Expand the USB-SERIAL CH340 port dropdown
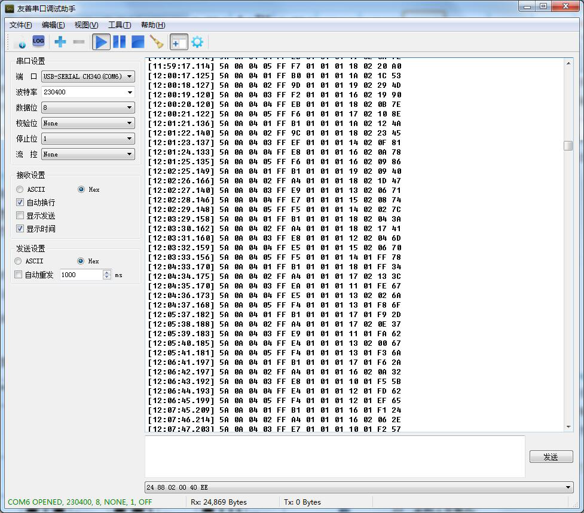584x513 pixels. pos(130,76)
